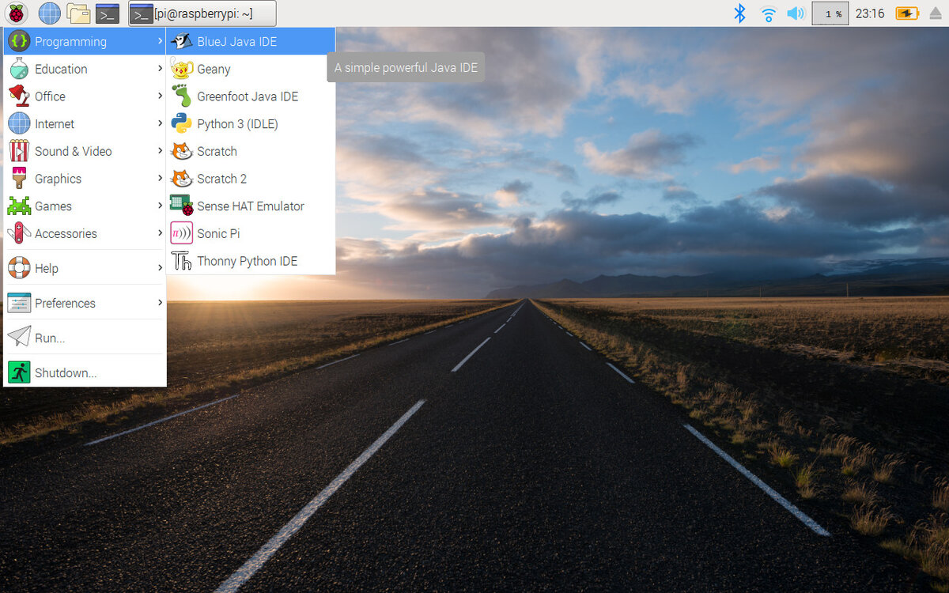Expand the Preferences submenu

click(65, 303)
